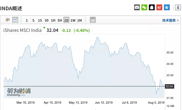Image resolution: width=182 pixels, height=110 pixels.
Task: Select the 1M interval
Action: [x=80, y=20]
